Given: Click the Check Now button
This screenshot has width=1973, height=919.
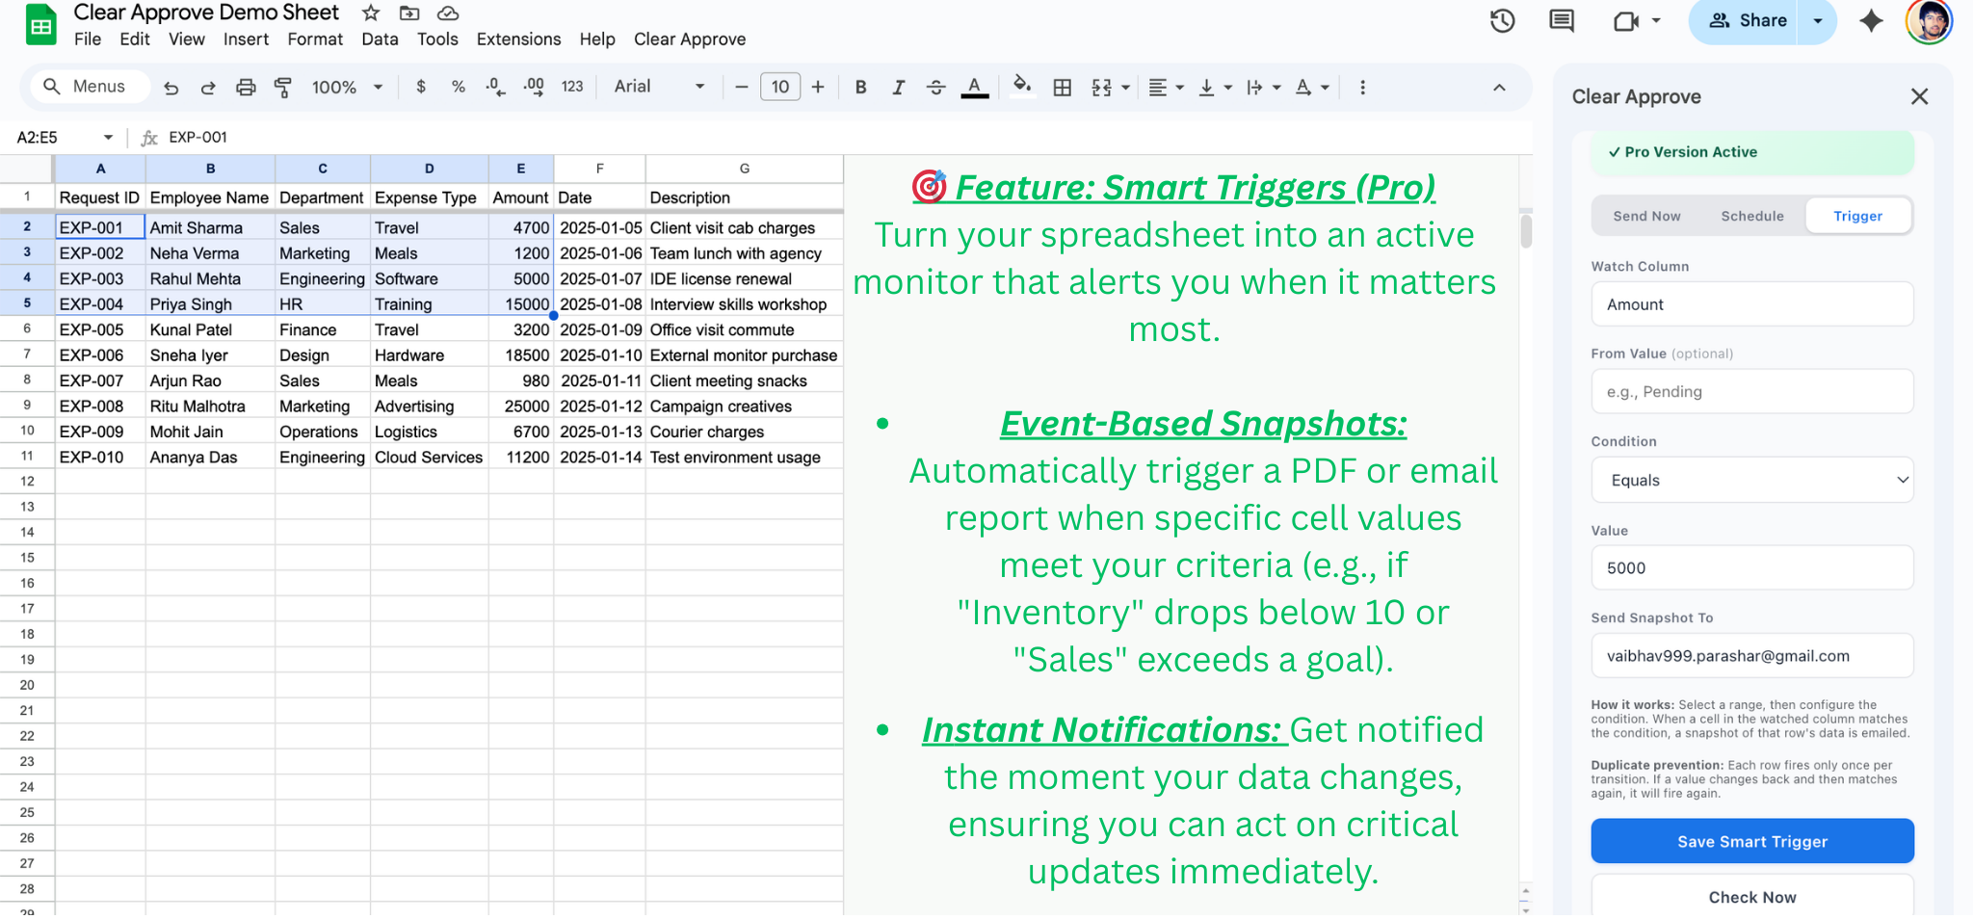Looking at the screenshot, I should point(1751,897).
